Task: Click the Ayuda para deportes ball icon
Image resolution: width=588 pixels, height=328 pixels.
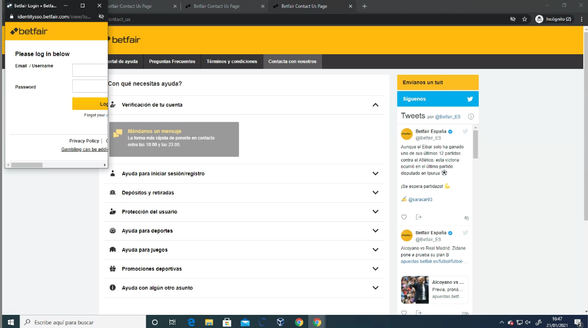Action: pyautogui.click(x=112, y=231)
